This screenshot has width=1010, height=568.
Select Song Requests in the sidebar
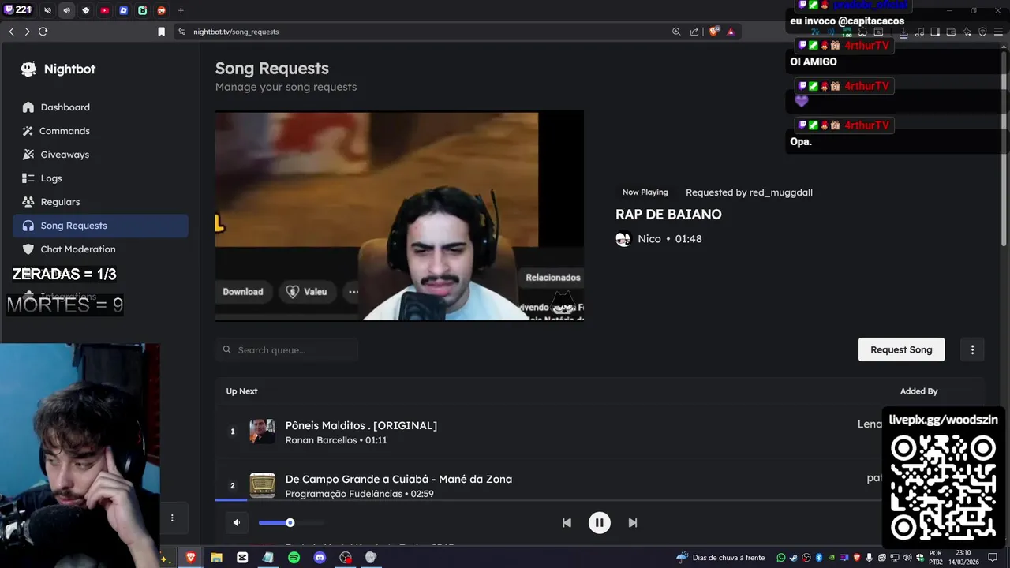[100, 226]
